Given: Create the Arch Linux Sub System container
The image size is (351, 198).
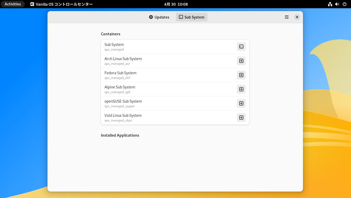Looking at the screenshot, I should pos(241,61).
